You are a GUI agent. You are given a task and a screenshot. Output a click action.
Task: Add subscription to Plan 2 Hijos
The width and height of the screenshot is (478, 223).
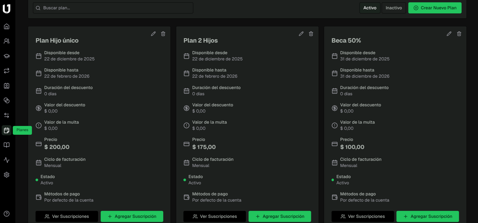280,216
